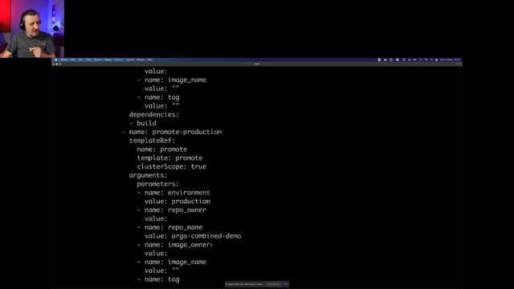The width and height of the screenshot is (514, 289).
Task: Select the speaker webcam thumbnail
Action: (x=32, y=29)
